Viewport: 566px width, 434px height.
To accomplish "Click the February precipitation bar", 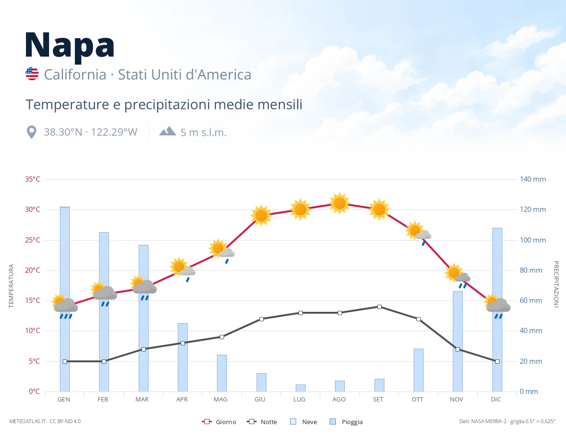I will pyautogui.click(x=104, y=312).
